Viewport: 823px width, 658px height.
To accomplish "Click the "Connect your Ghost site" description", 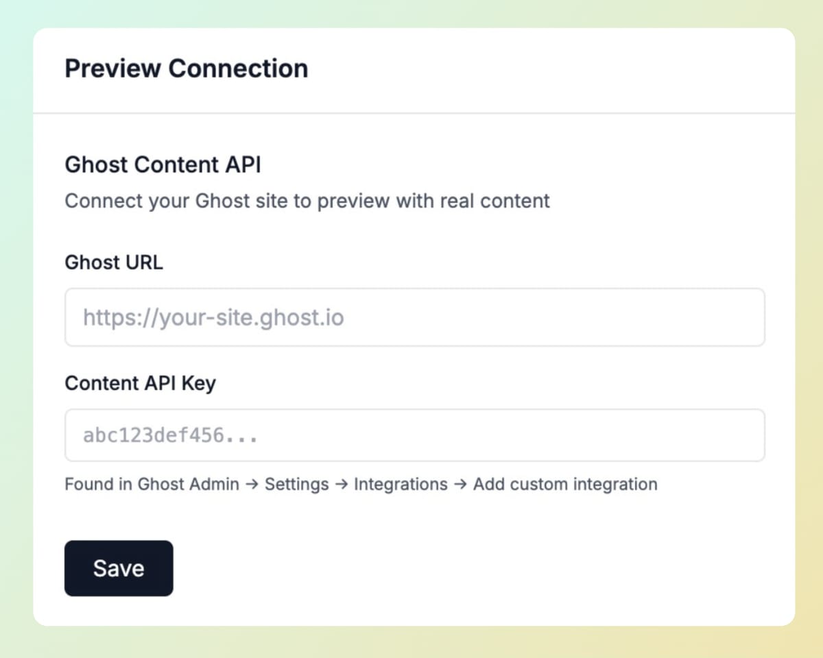I will pos(307,202).
